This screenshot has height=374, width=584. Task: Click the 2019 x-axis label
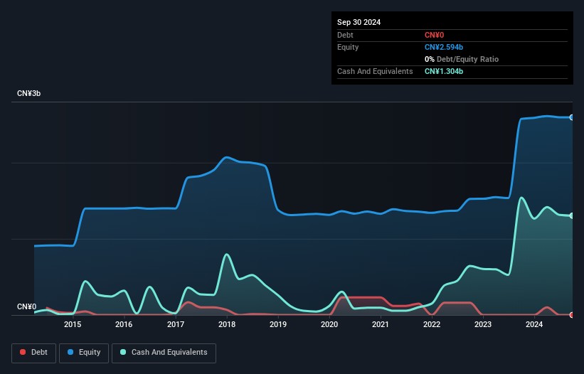coord(278,324)
